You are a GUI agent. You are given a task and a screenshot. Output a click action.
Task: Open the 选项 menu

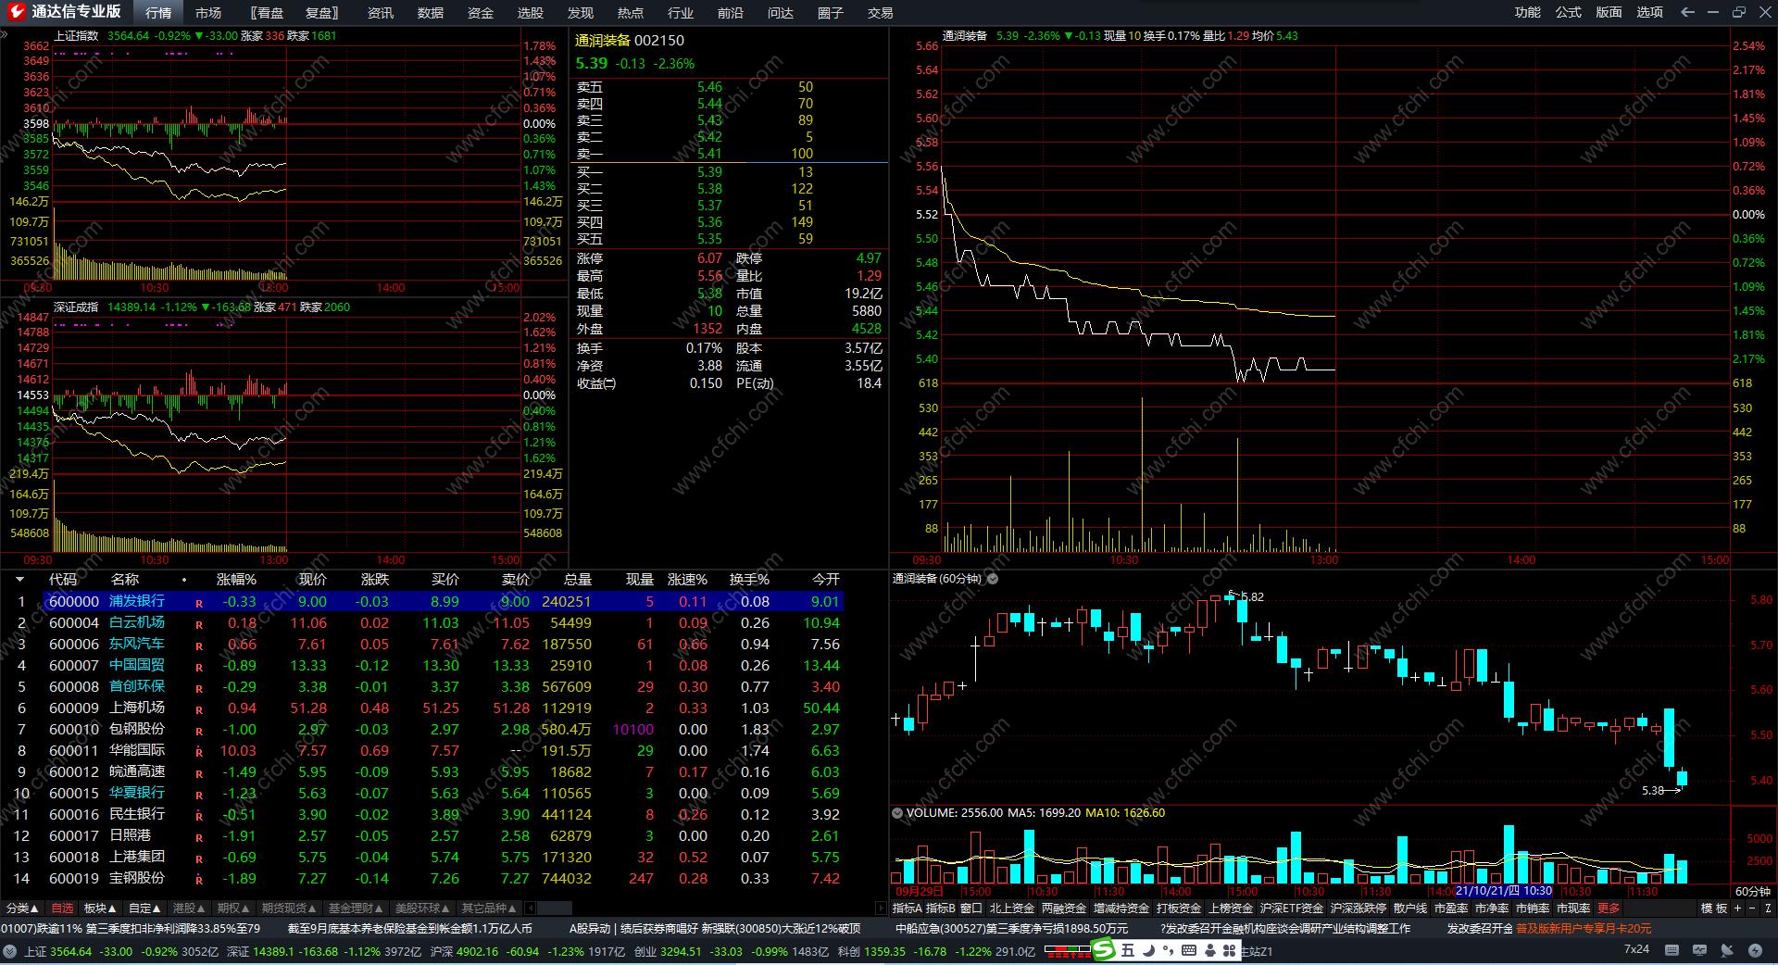pyautogui.click(x=1650, y=12)
